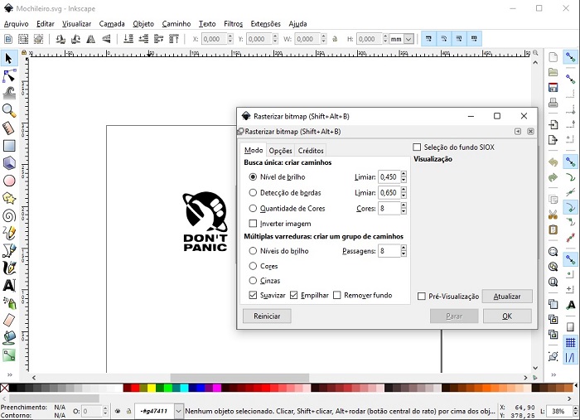Open the layer selector dropdown #g47411

coord(178,411)
